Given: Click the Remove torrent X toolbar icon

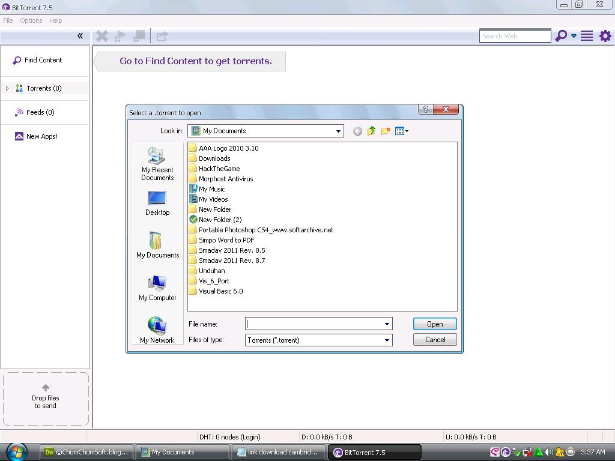Looking at the screenshot, I should pos(102,36).
